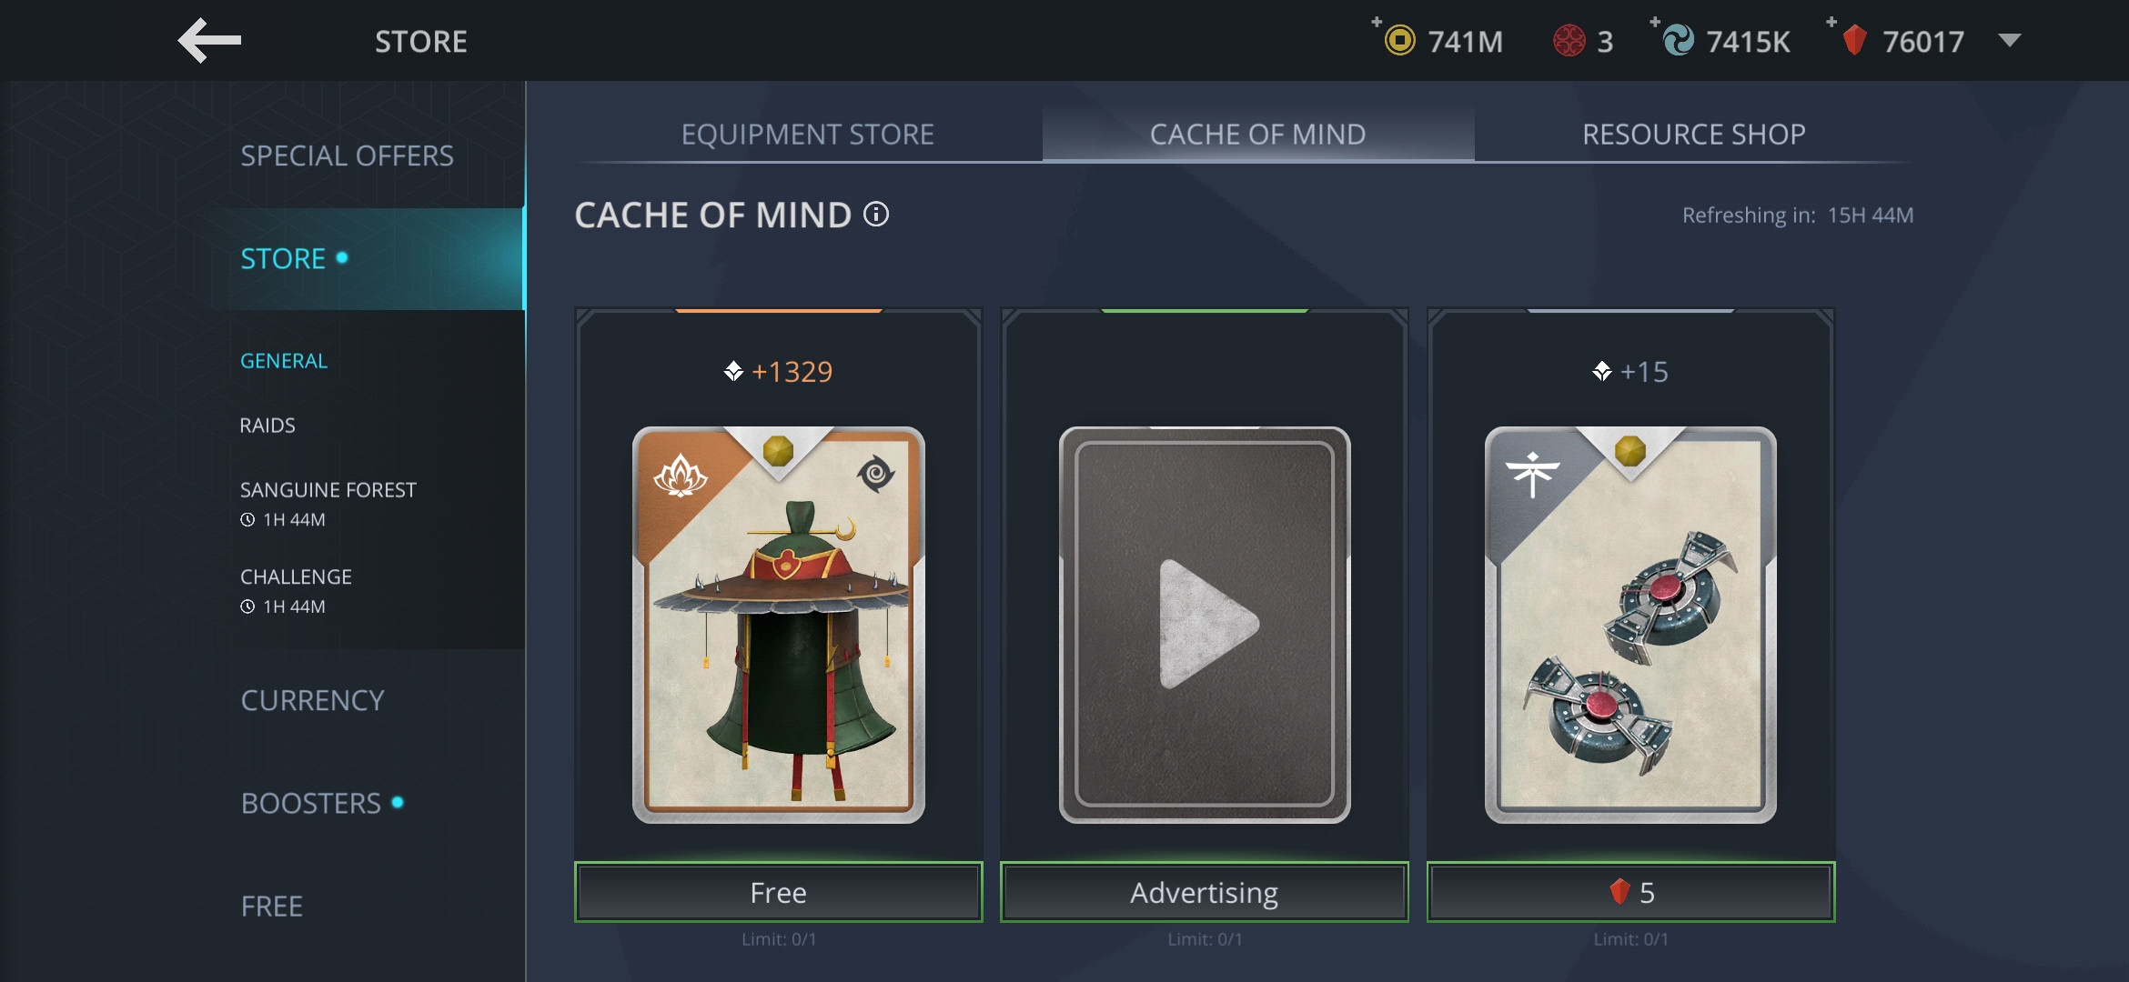Tap the dragonfly faction icon on weapon card
2129x982 pixels.
(x=1532, y=474)
